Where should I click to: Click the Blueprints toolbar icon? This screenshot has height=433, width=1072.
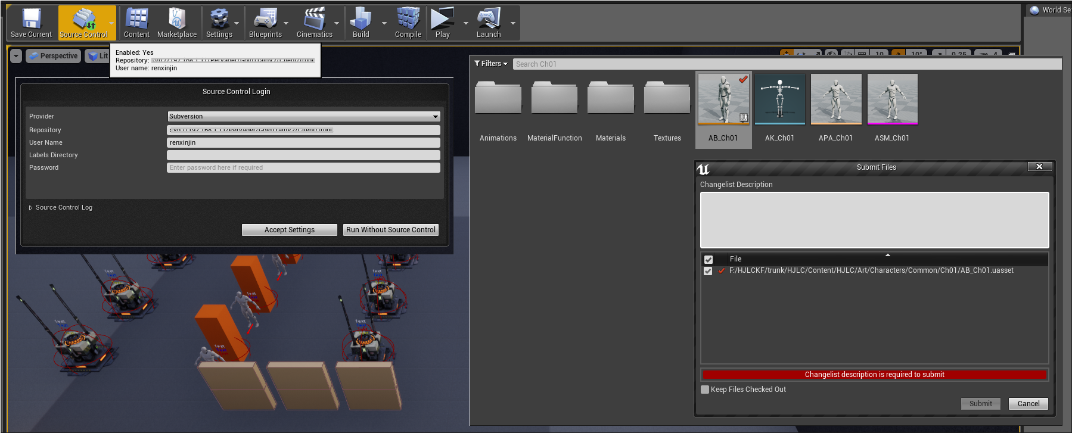(x=265, y=23)
